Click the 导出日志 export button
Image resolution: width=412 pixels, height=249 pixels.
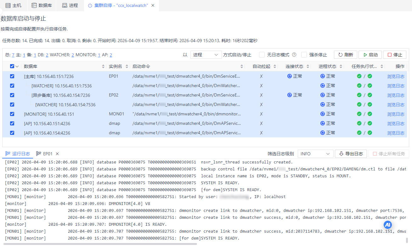pyautogui.click(x=351, y=154)
